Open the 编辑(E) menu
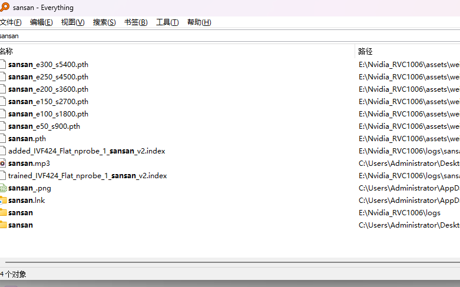Viewport: 460px width, 287px height. point(41,22)
